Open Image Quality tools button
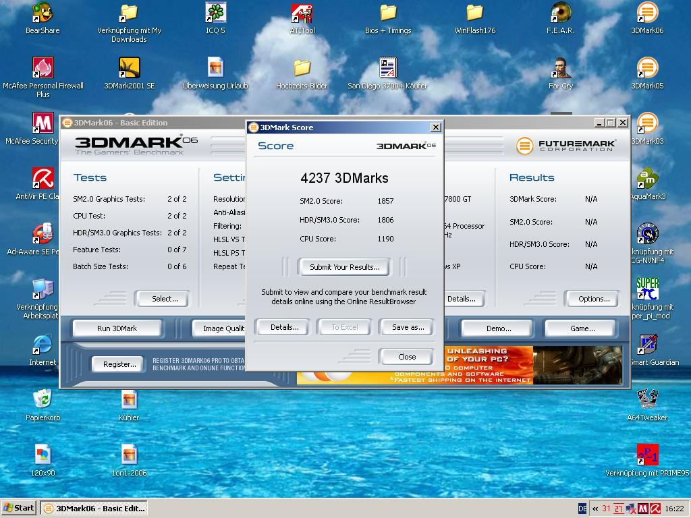 point(219,328)
